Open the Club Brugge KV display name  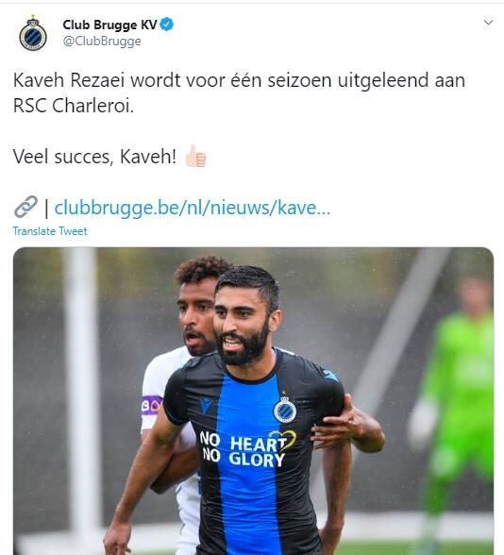(109, 25)
